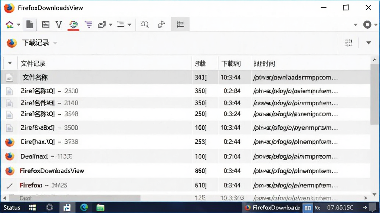Image resolution: width=380 pixels, height=213 pixels.
Task: Click the horizontal scrollbar right arrow
Action: (x=366, y=198)
